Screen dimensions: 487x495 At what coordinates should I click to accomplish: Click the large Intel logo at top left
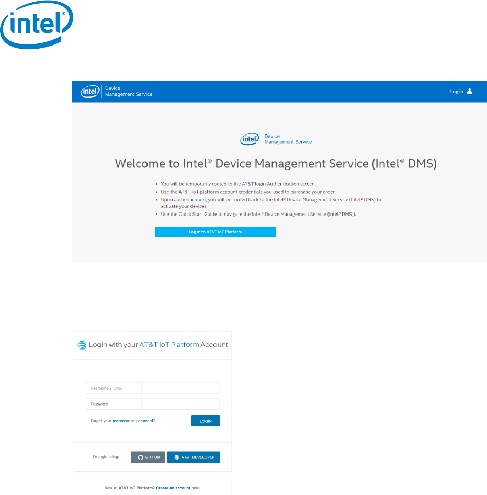[x=37, y=25]
